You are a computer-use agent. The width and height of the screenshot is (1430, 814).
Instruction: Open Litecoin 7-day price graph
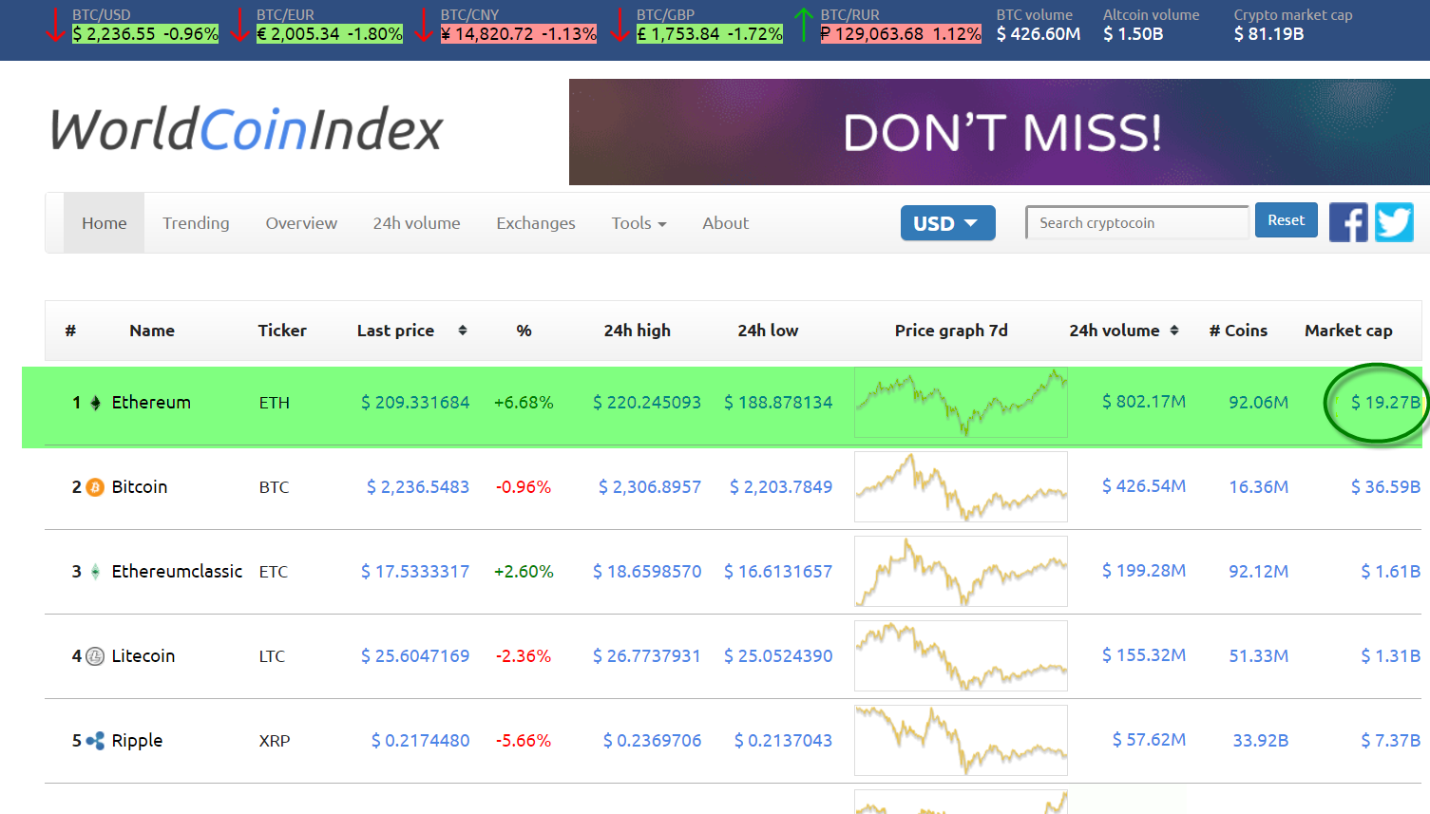click(961, 656)
